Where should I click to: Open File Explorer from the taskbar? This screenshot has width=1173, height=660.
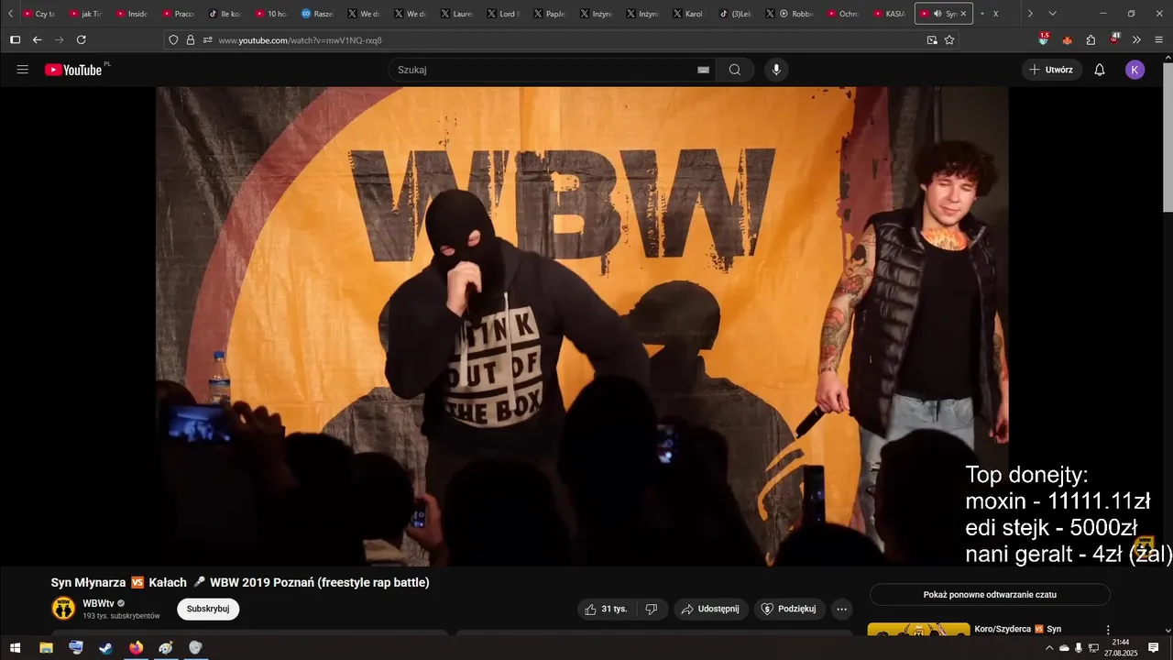pos(46,648)
